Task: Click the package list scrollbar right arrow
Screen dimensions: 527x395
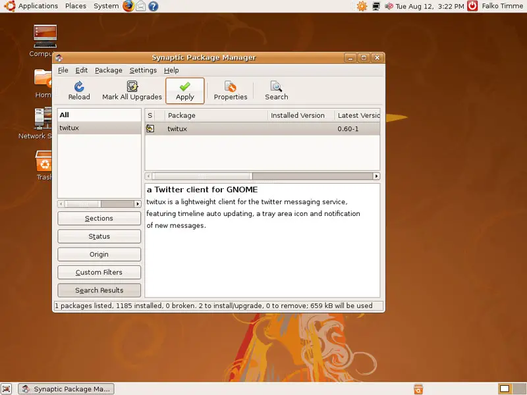Action: coord(376,176)
